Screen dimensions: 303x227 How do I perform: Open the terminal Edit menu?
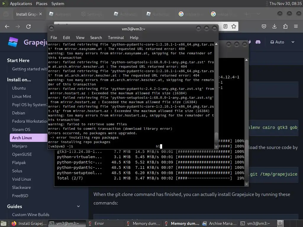click(67, 38)
